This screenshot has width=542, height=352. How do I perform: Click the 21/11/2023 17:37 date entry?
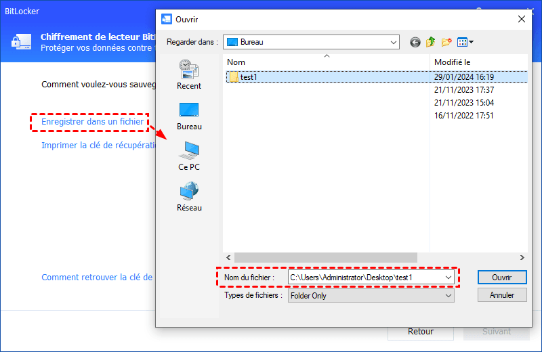(464, 90)
